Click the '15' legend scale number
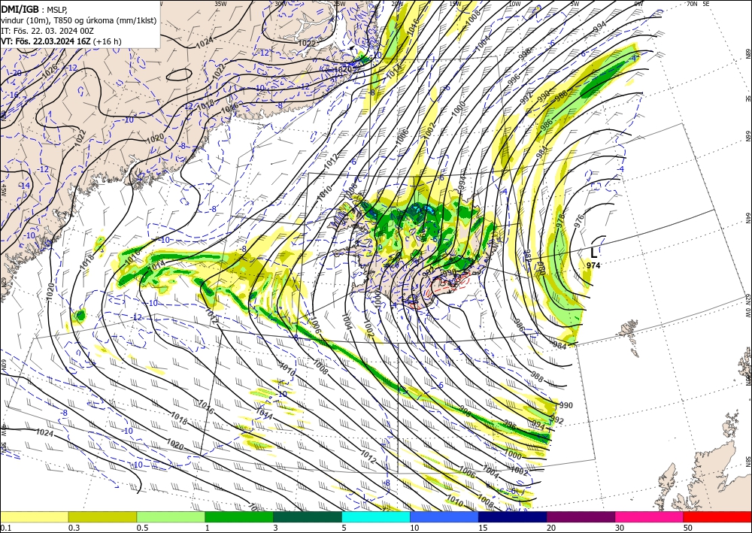Image resolution: width=752 pixels, height=533 pixels. click(483, 528)
